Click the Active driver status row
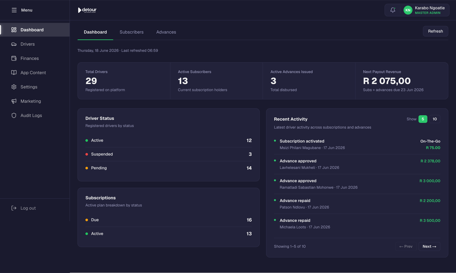 click(x=168, y=140)
